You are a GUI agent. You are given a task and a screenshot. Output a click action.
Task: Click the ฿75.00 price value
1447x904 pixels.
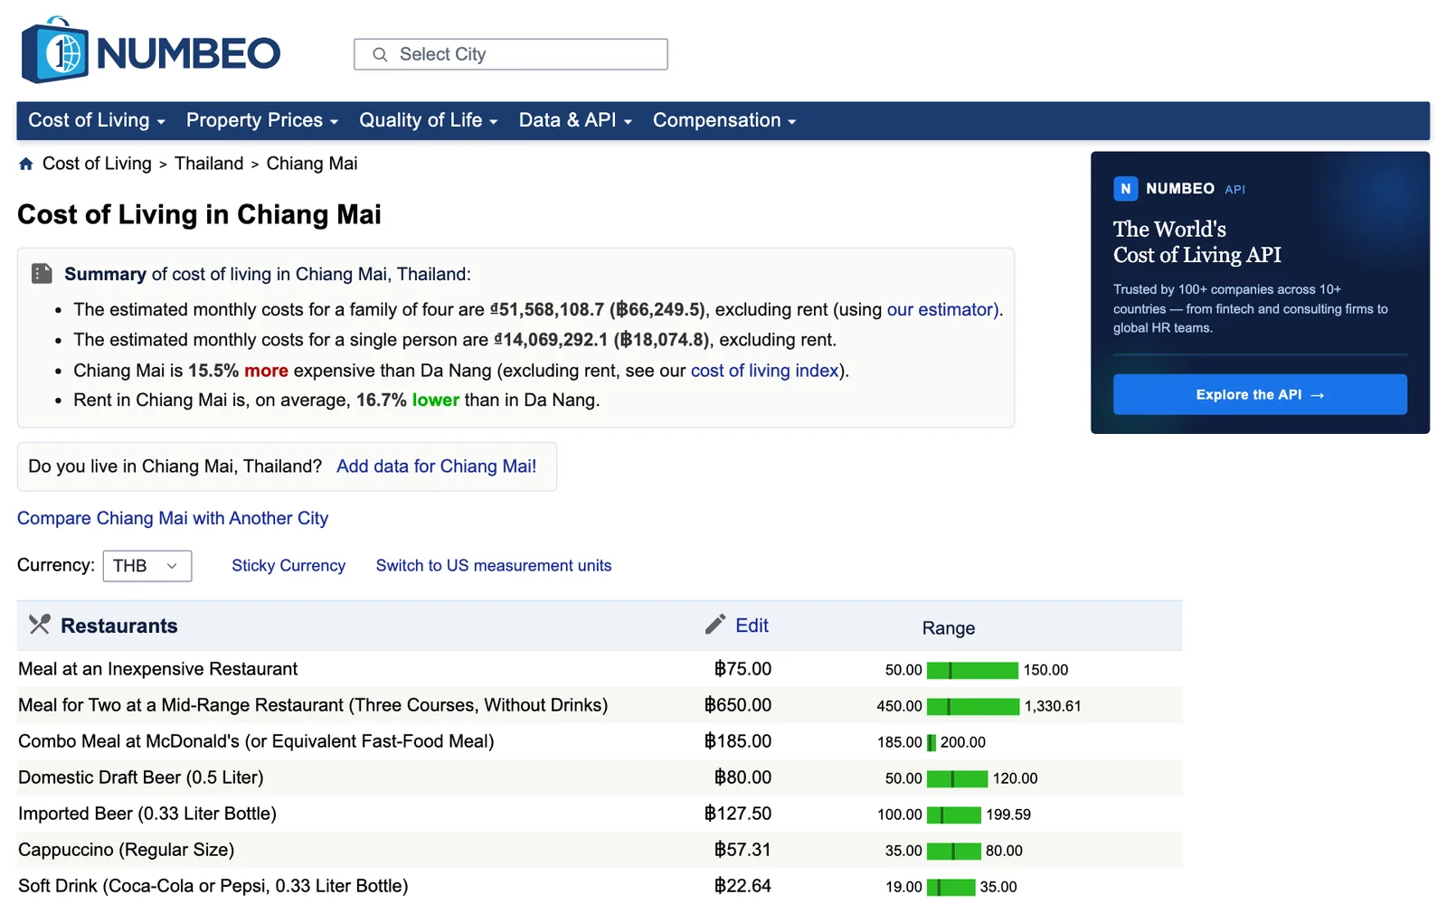click(x=742, y=669)
